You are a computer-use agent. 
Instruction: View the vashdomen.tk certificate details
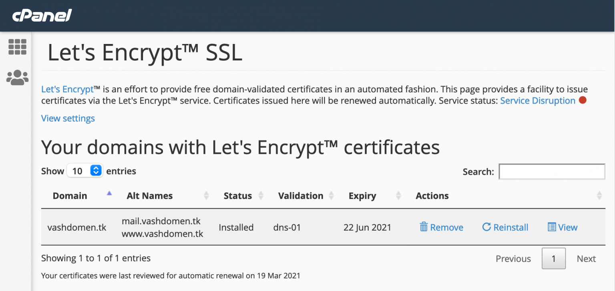[x=563, y=227]
